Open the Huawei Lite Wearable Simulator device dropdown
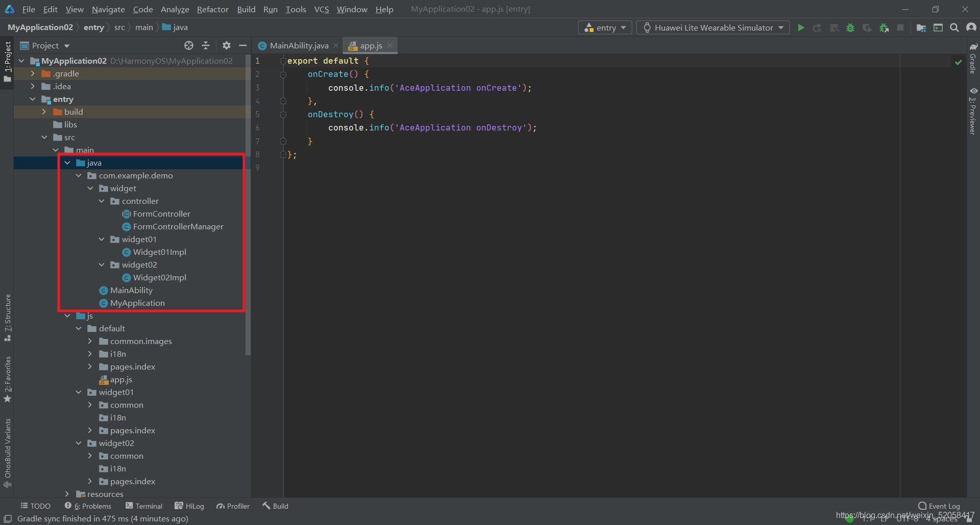The image size is (980, 525). pos(713,28)
